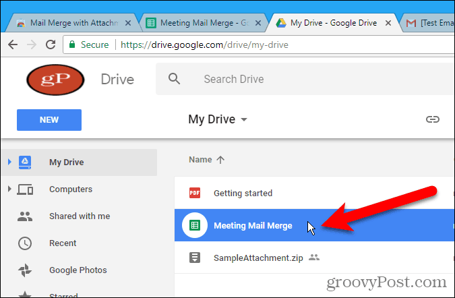Image resolution: width=455 pixels, height=298 pixels.
Task: Click the PDF icon for Getting started
Action: click(195, 193)
